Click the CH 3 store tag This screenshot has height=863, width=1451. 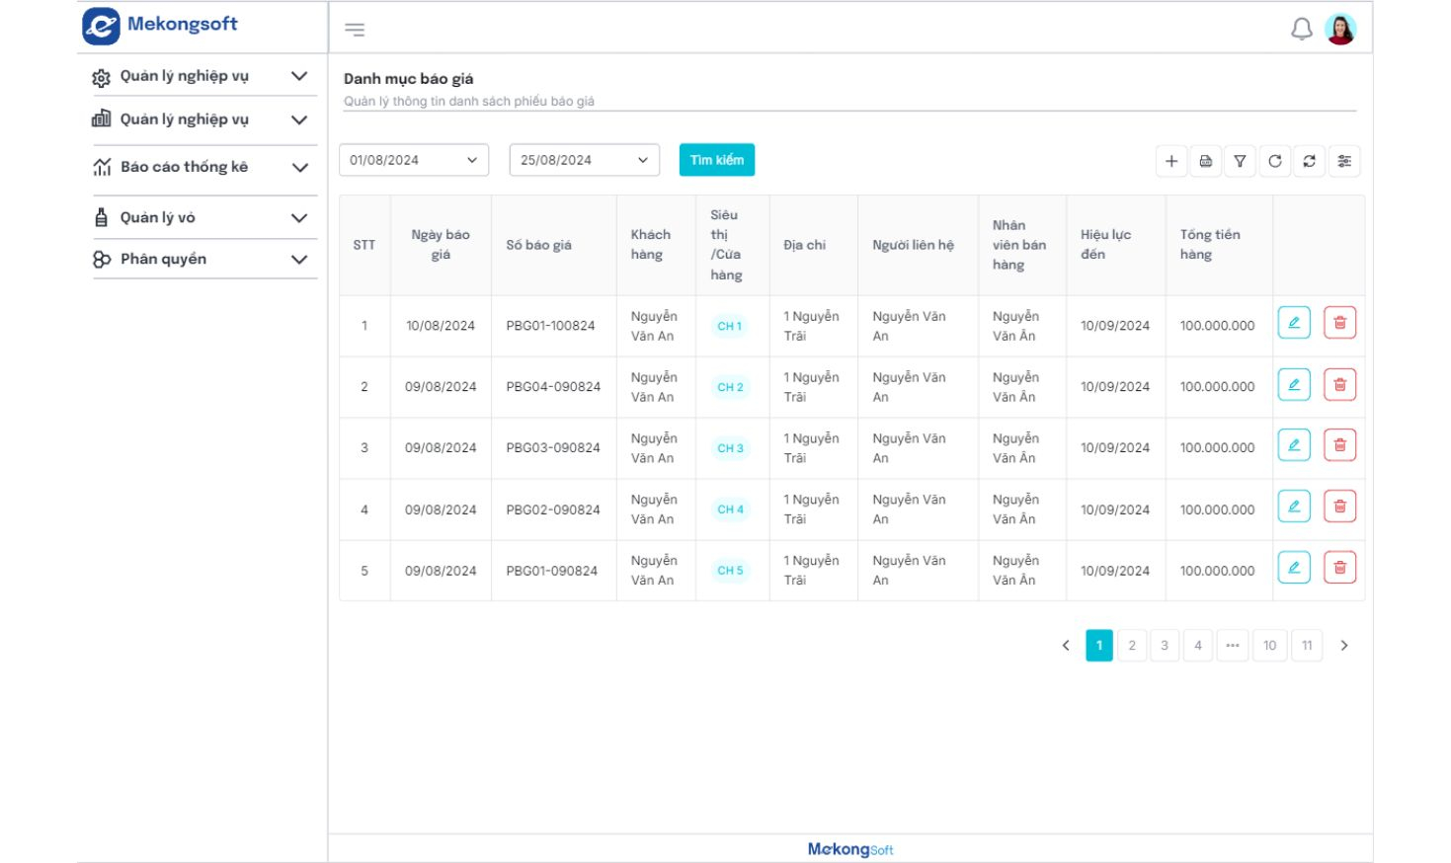pos(731,448)
